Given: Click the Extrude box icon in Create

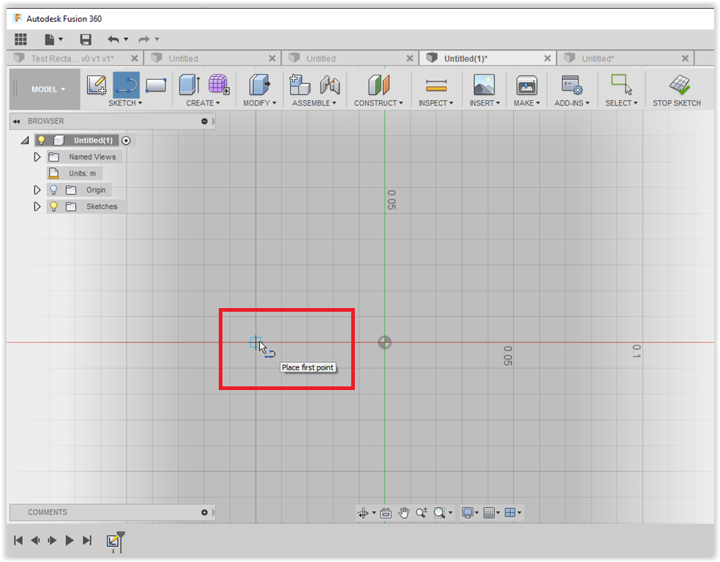Looking at the screenshot, I should pos(189,85).
